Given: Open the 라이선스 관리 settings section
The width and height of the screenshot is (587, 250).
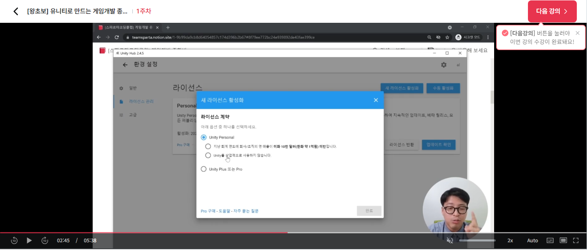Looking at the screenshot, I should (x=136, y=101).
